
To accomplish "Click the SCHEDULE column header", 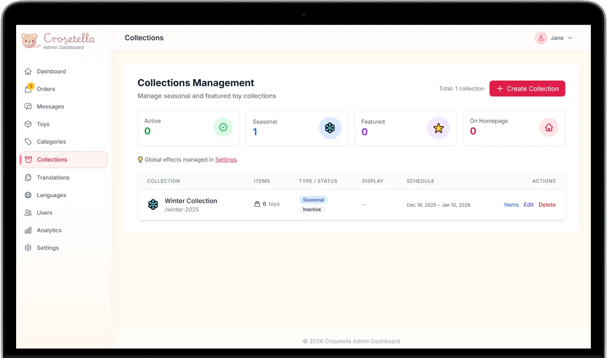I will pyautogui.click(x=420, y=181).
